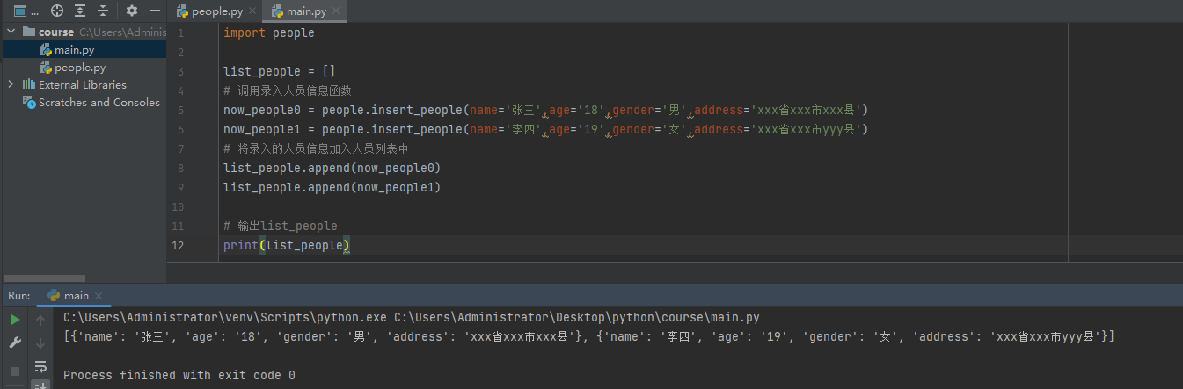Click the Run: panel label
Screen dimensions: 1183x389
19,296
